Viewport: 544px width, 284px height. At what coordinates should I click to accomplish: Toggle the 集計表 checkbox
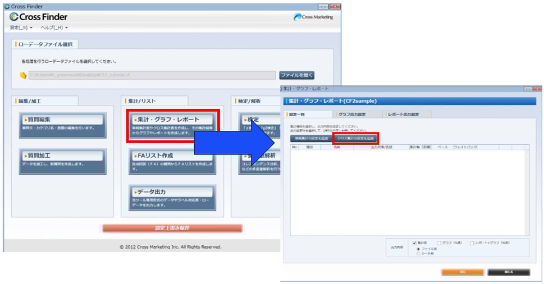pos(414,242)
